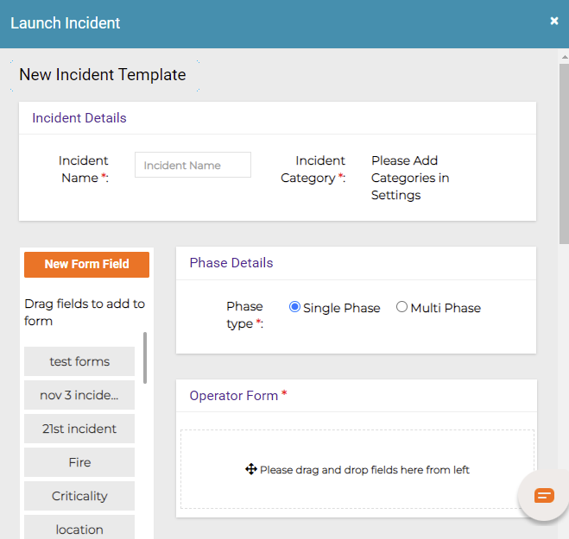Image resolution: width=569 pixels, height=539 pixels.
Task: Select the Fire field item
Action: (79, 462)
